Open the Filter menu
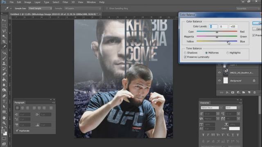This screenshot has width=262, height=147. coord(65,2)
